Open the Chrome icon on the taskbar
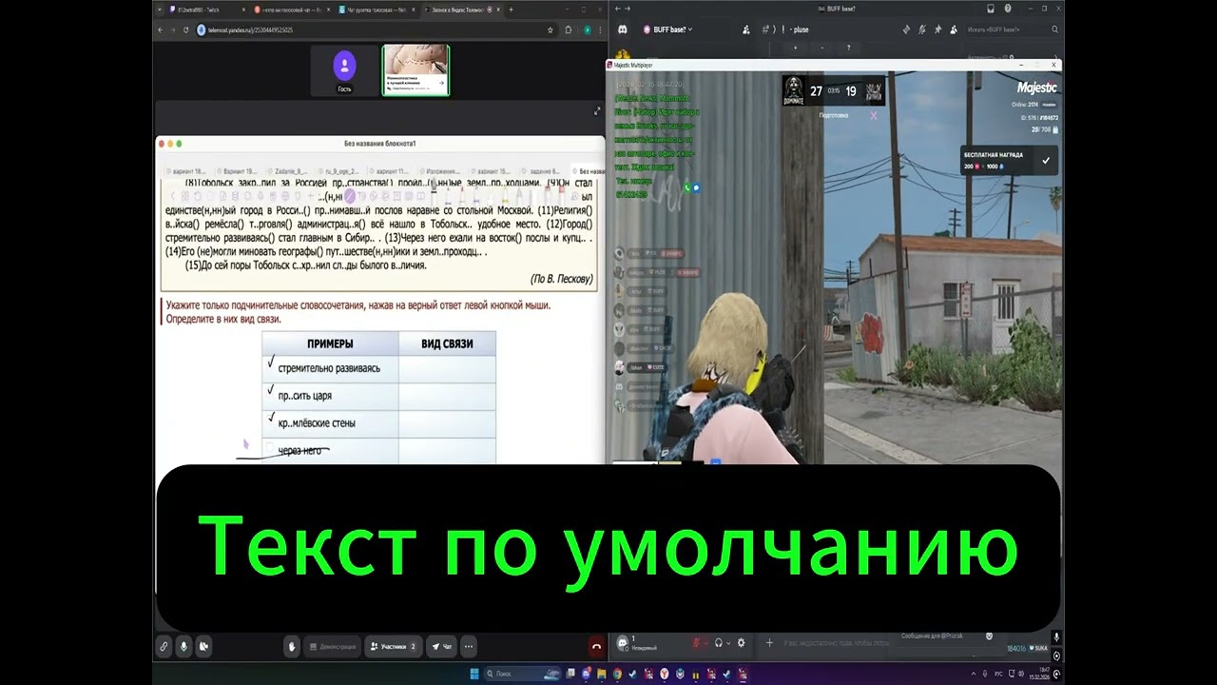This screenshot has height=685, width=1217. pos(617,675)
